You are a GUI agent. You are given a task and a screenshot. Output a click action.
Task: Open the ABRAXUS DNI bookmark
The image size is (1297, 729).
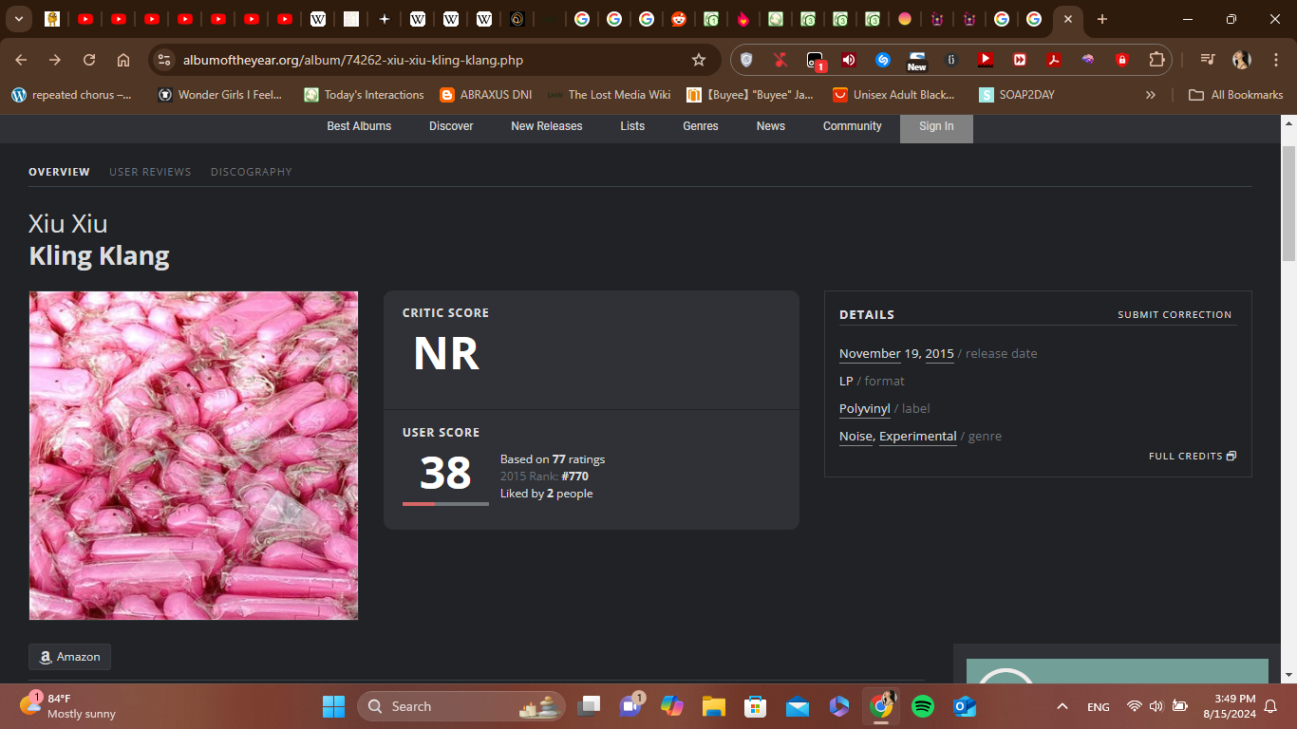tap(486, 95)
